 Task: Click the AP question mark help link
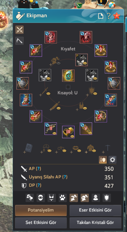pos(38,168)
